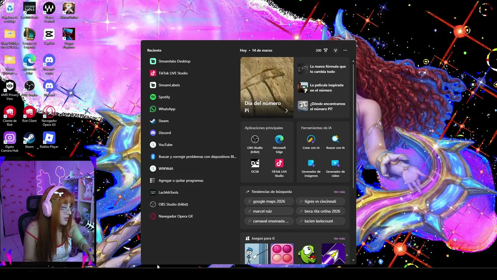Open the V account avatar

[335, 50]
